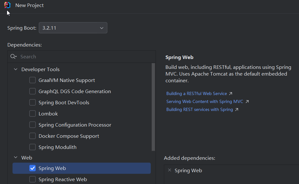Click the search magnifier icon

pos(13,56)
